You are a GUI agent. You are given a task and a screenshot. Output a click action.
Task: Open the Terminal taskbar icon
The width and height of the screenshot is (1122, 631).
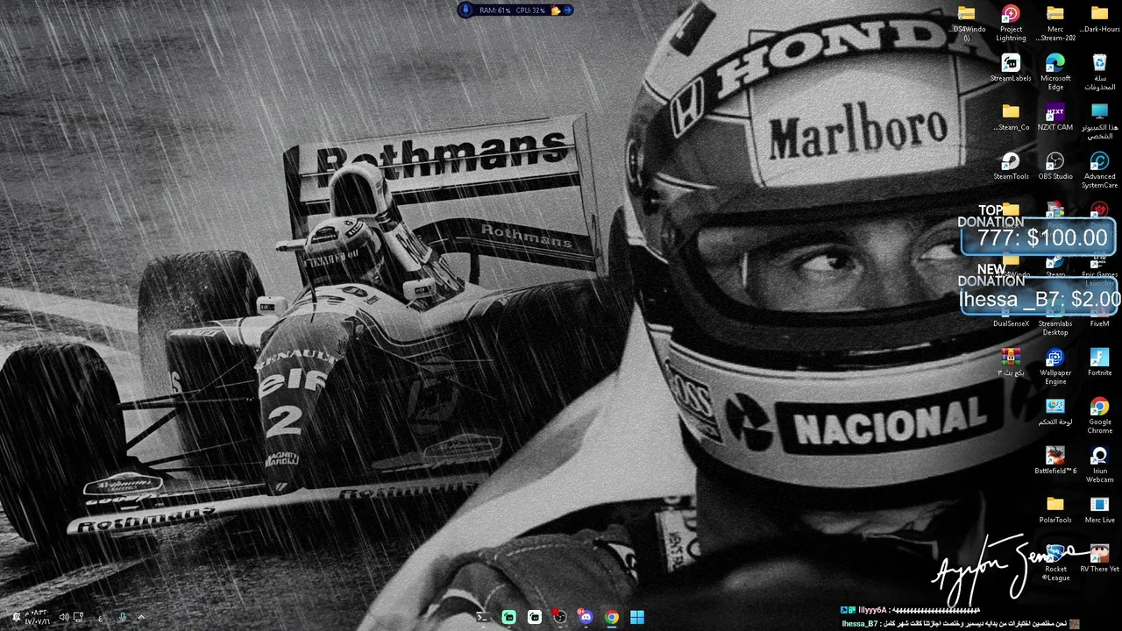tap(483, 617)
